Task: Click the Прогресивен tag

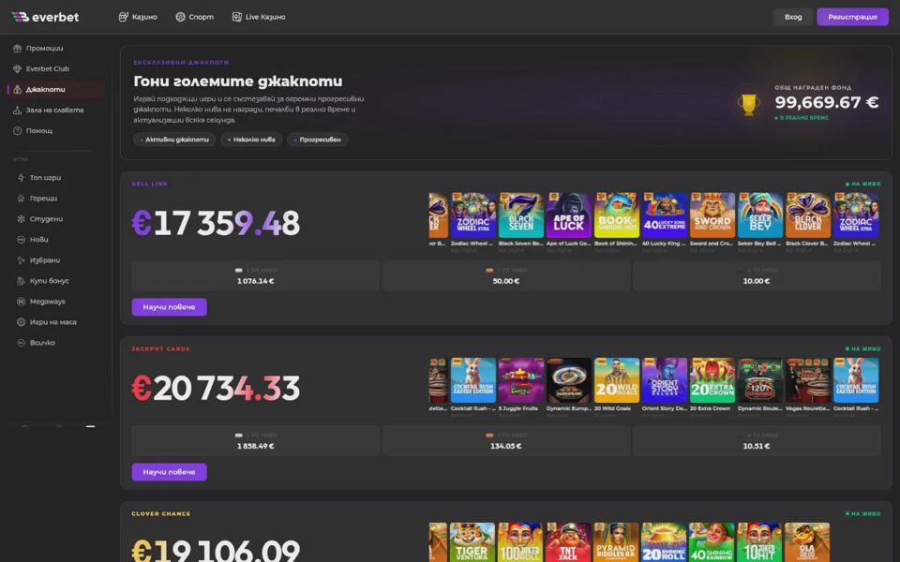Action: (318, 140)
